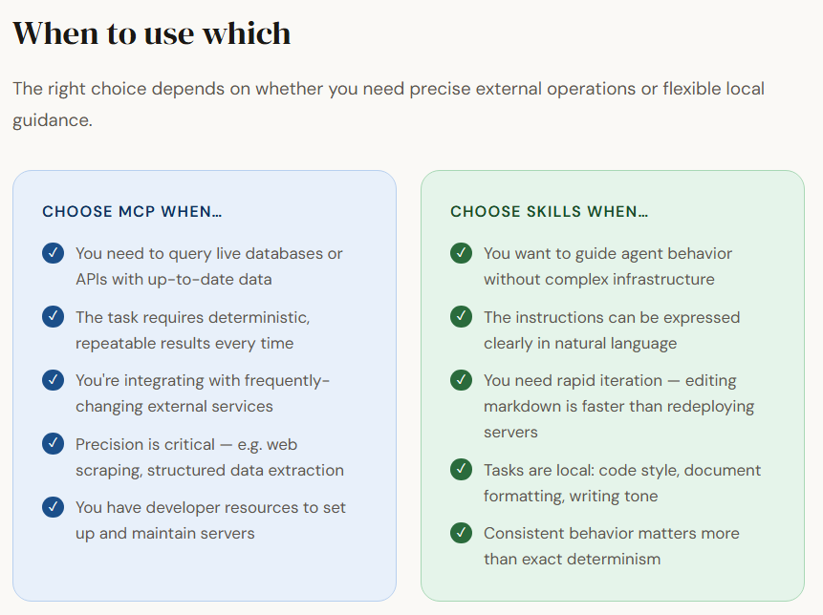Click the text "set up and maintain servers"
823x615 pixels.
(x=165, y=533)
